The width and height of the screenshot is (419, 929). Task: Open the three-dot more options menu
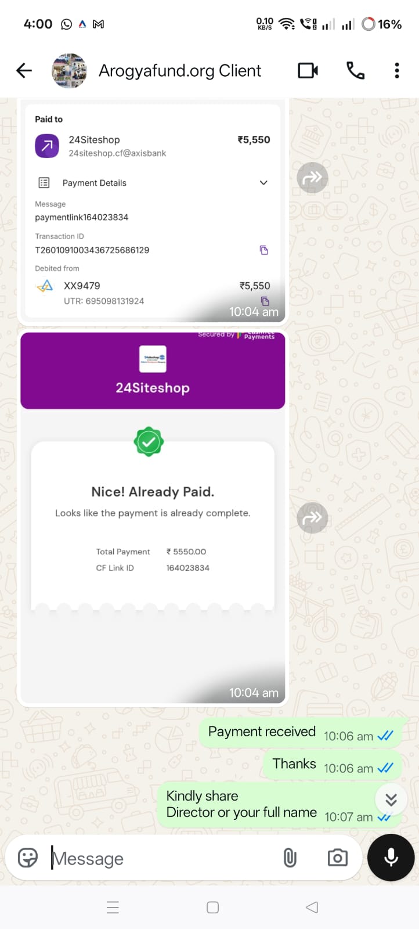[397, 71]
